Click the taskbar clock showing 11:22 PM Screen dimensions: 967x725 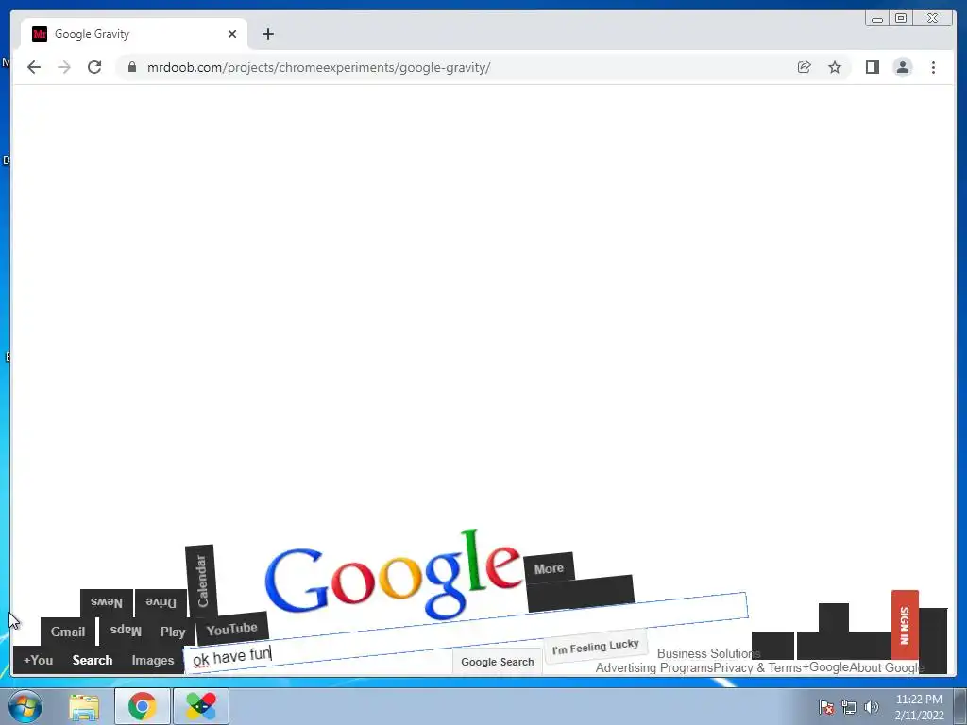[919, 707]
